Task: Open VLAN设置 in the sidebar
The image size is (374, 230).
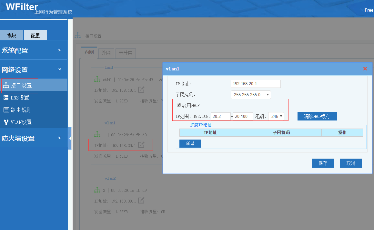Action: point(21,122)
